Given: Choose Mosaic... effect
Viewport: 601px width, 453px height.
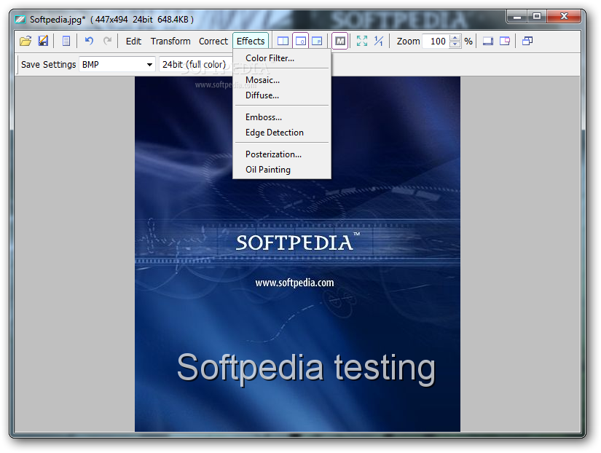Looking at the screenshot, I should point(282,80).
